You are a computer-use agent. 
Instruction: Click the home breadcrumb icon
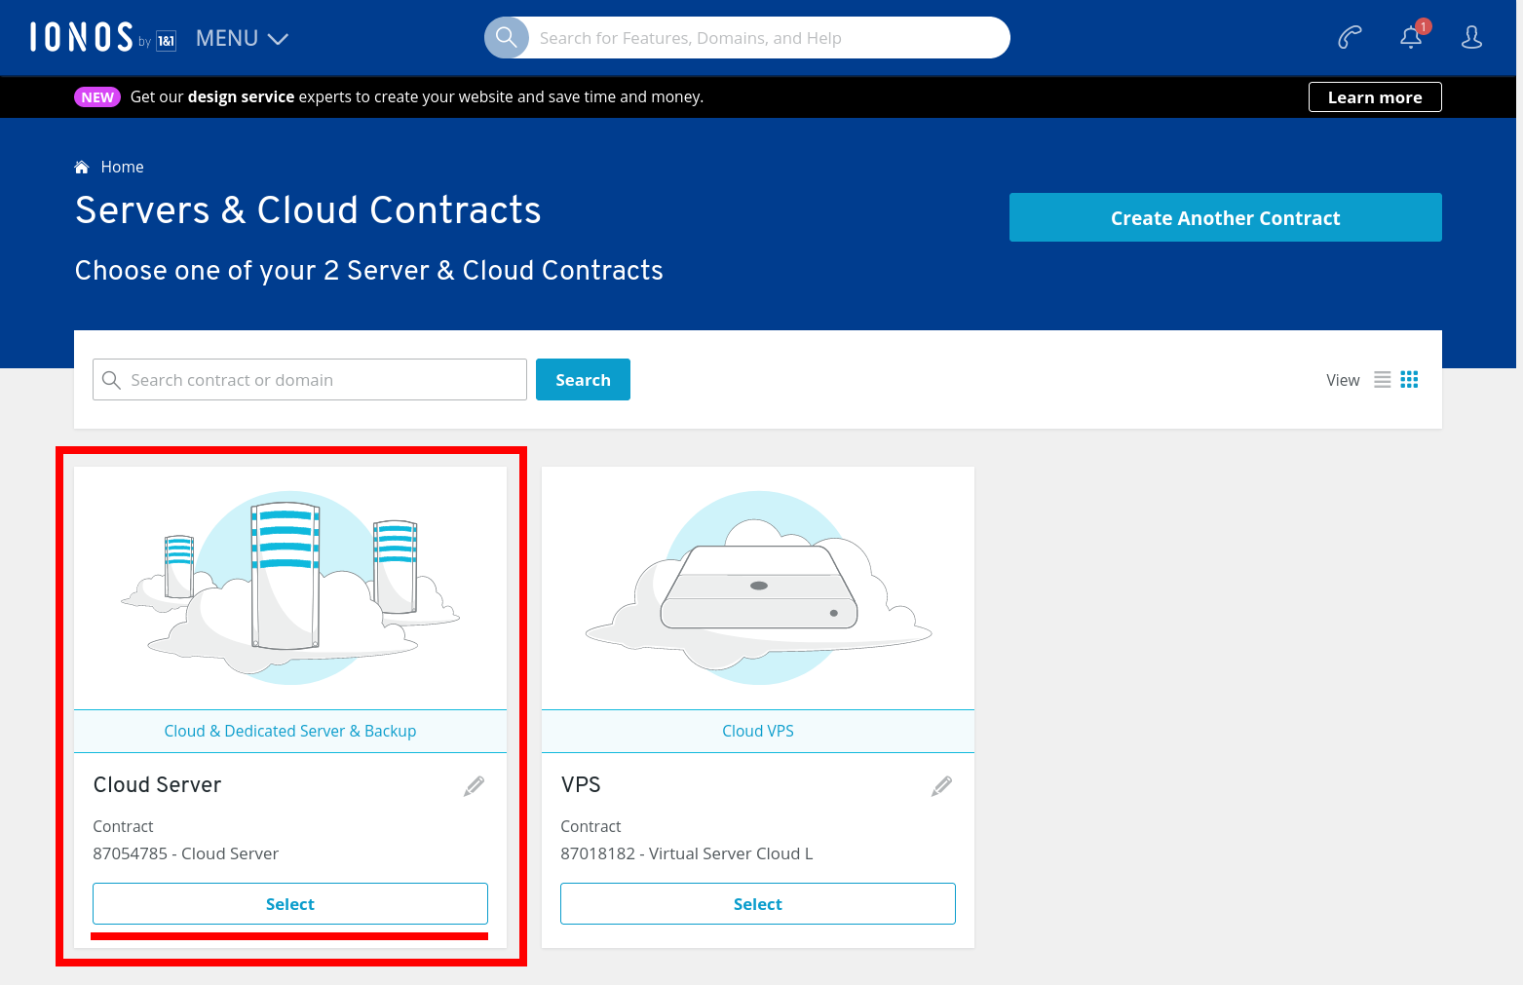[x=82, y=168]
